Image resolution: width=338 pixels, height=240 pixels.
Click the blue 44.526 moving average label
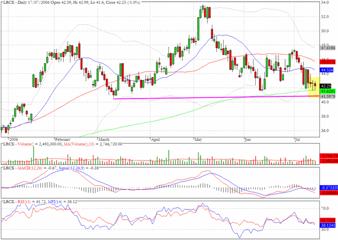coord(327,70)
